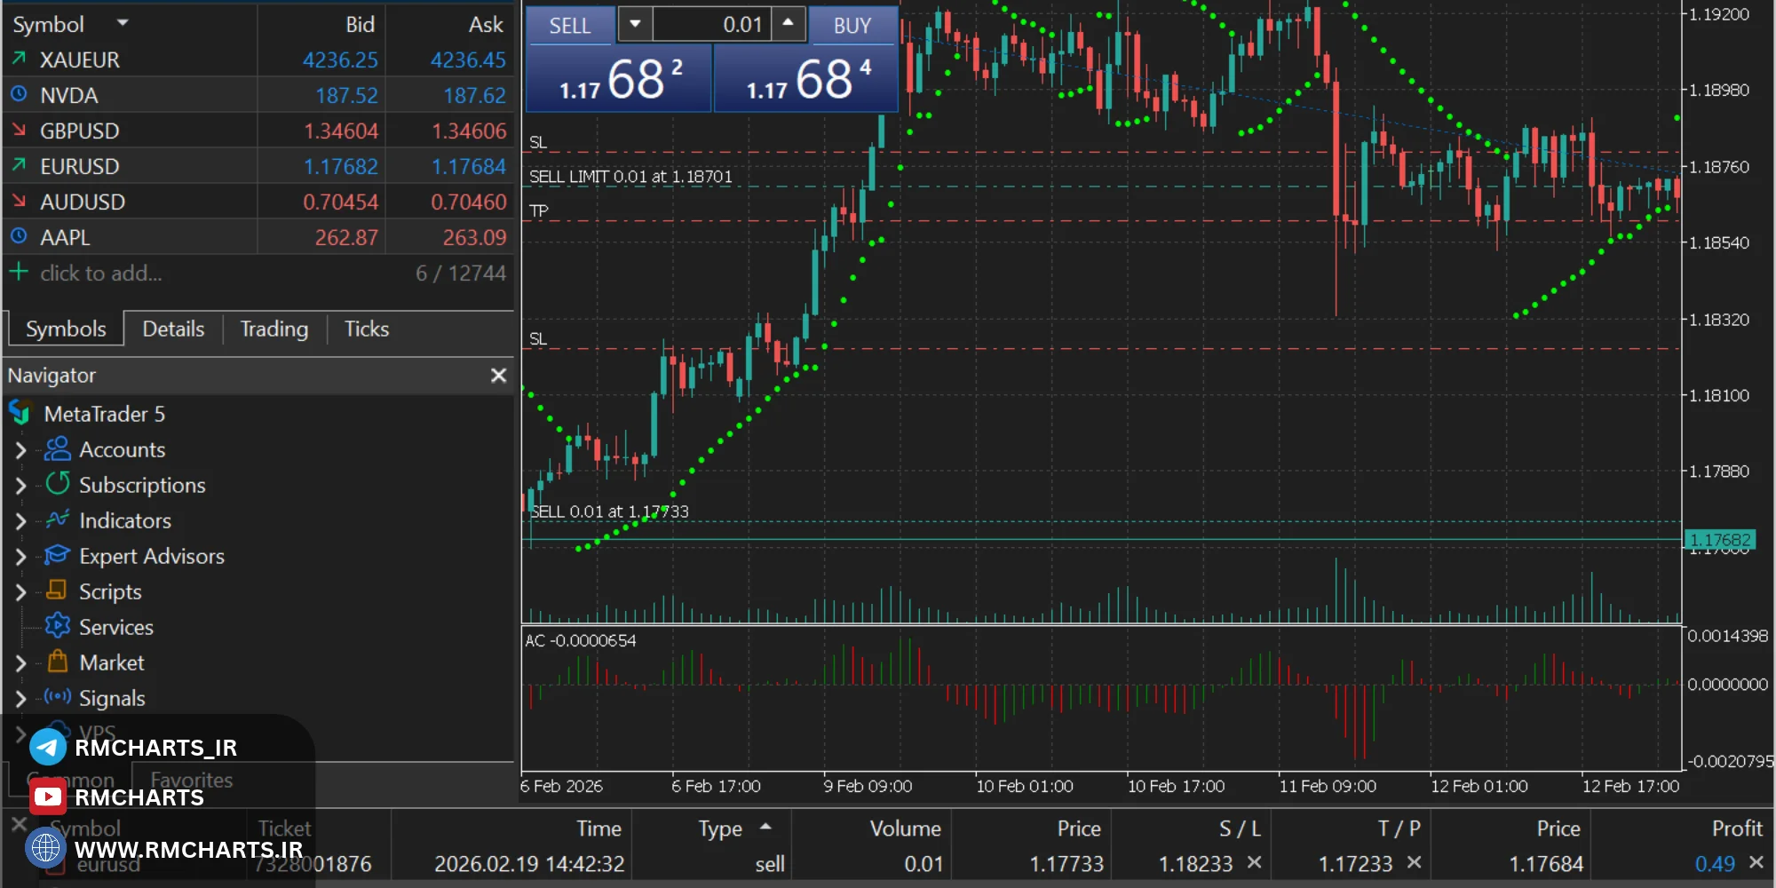
Task: Click the 'click to add...' symbol field
Action: [x=101, y=273]
